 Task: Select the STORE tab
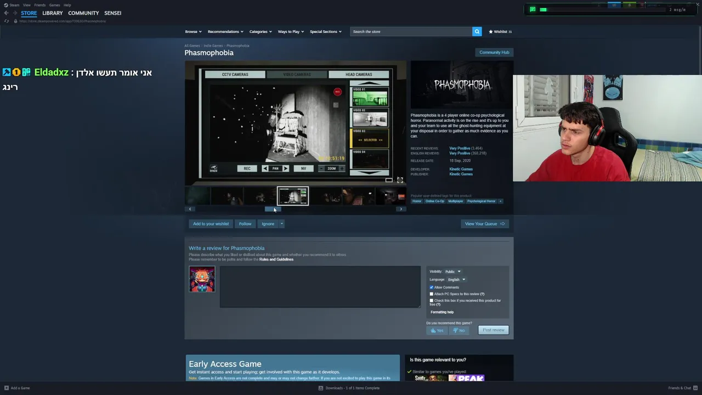(29, 13)
